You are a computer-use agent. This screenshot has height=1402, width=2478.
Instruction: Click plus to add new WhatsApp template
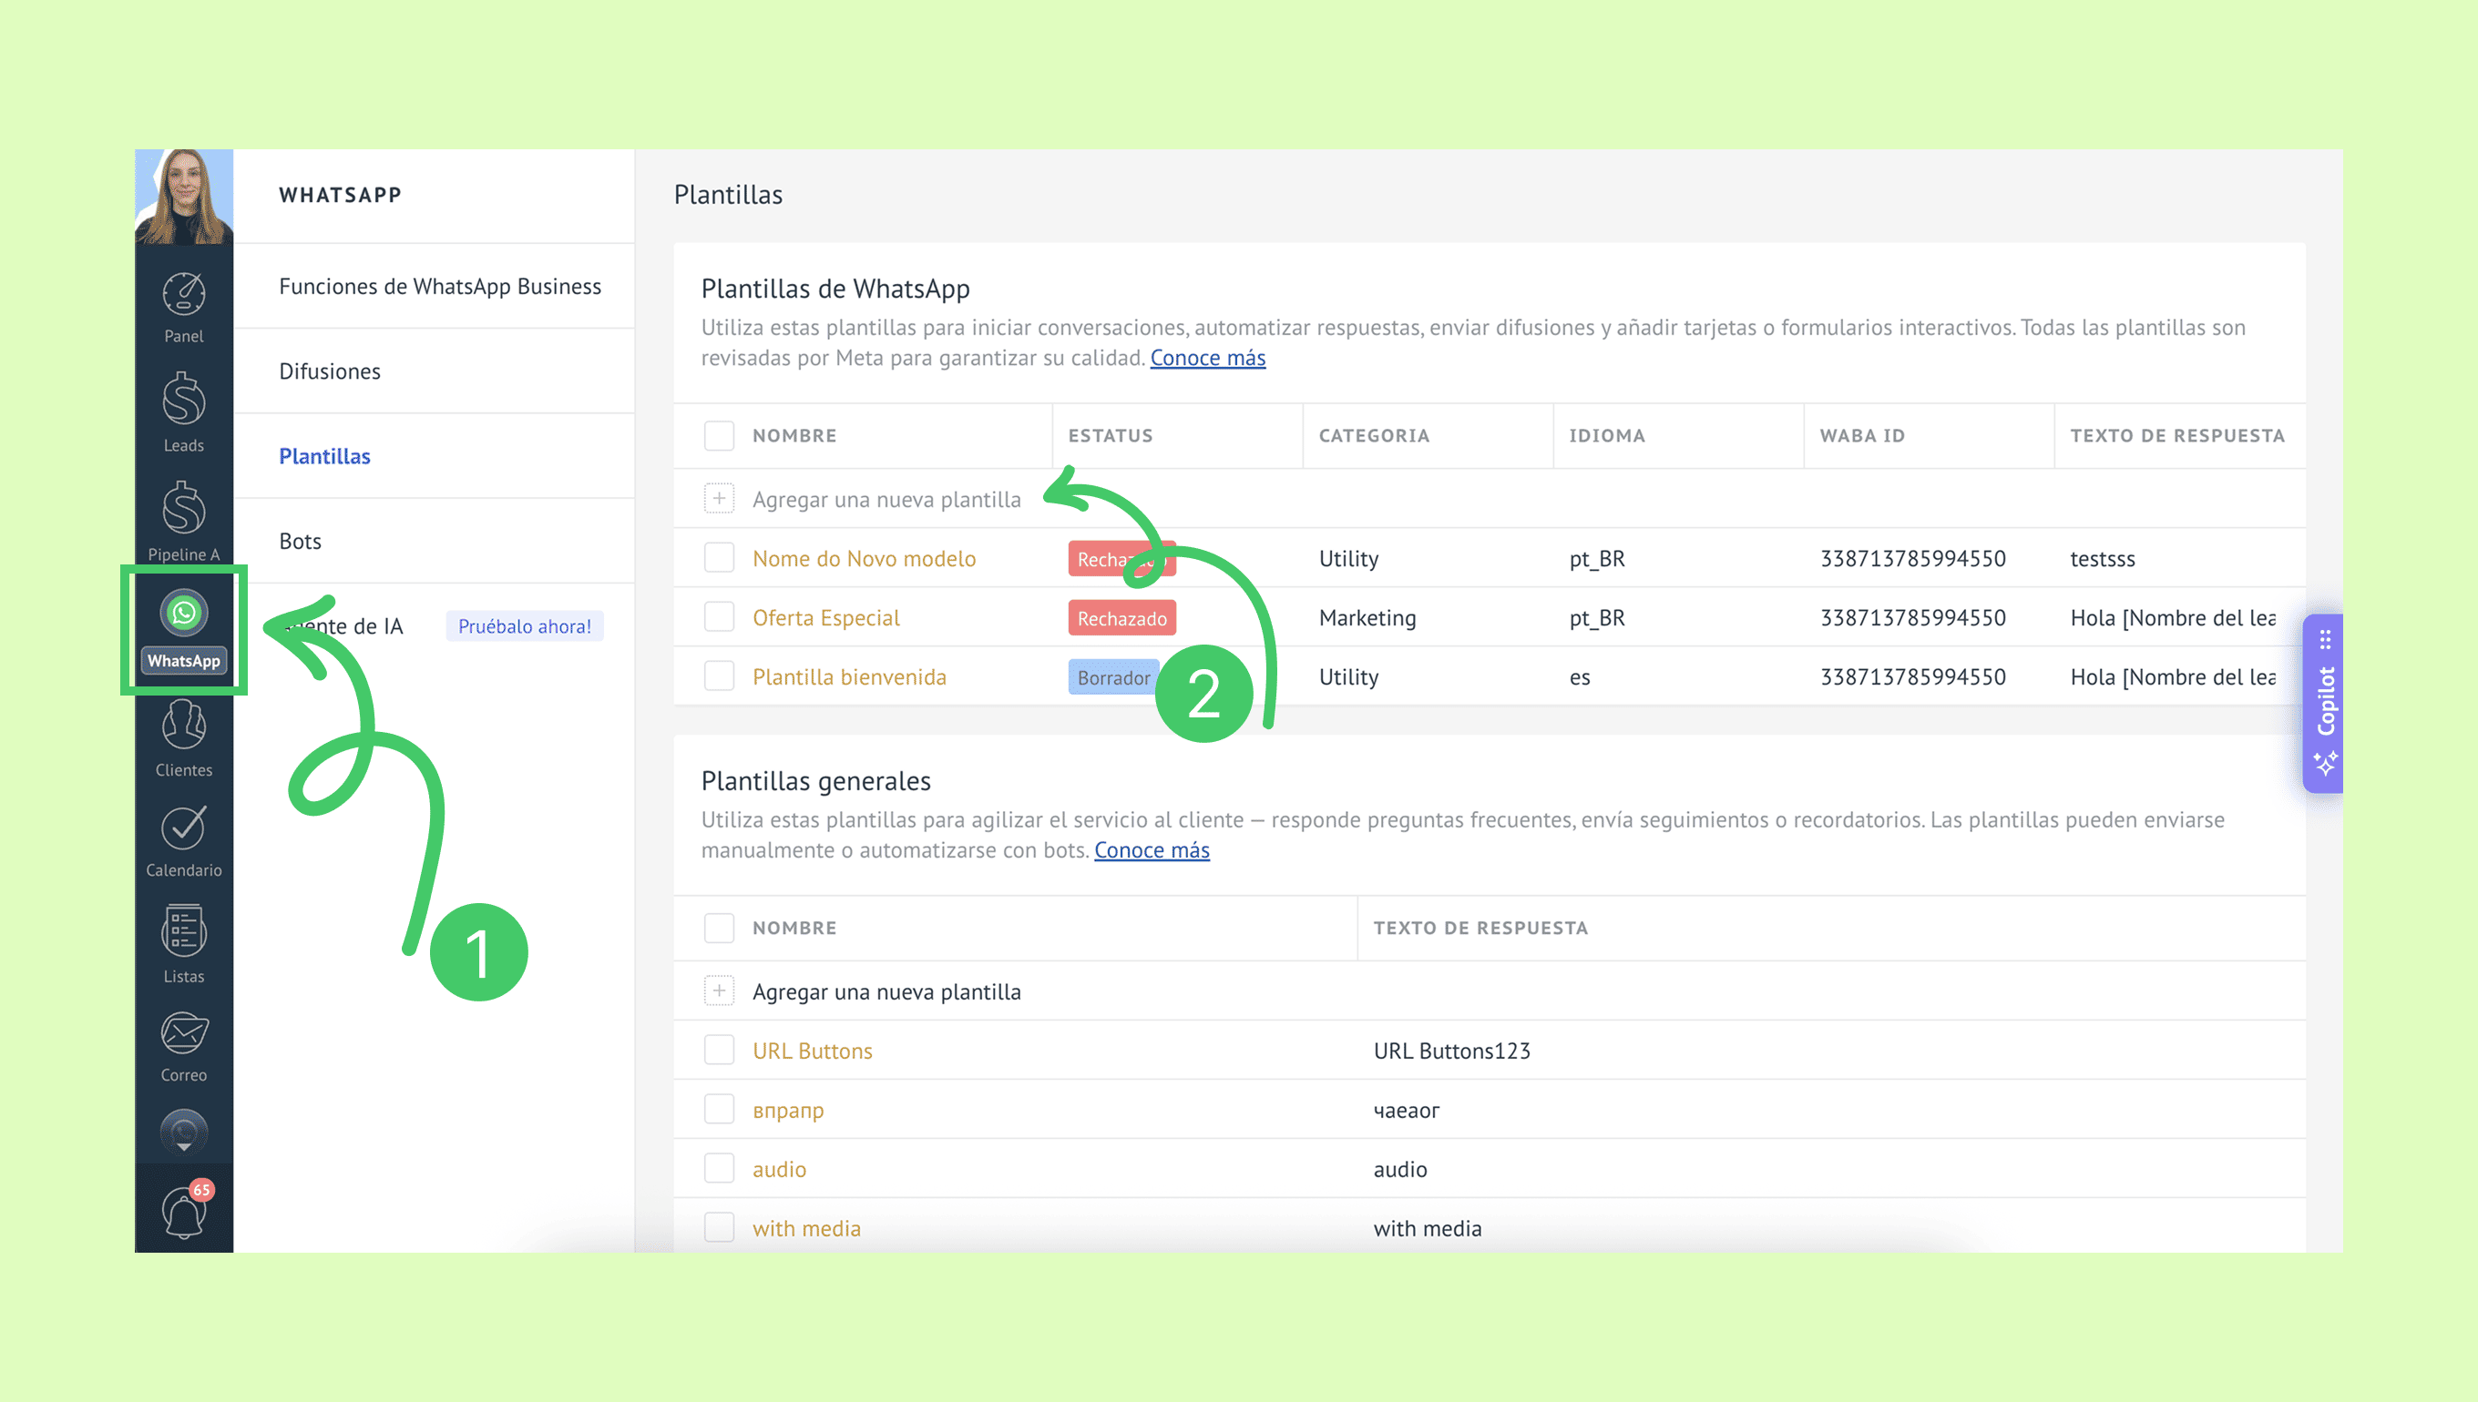click(x=719, y=499)
